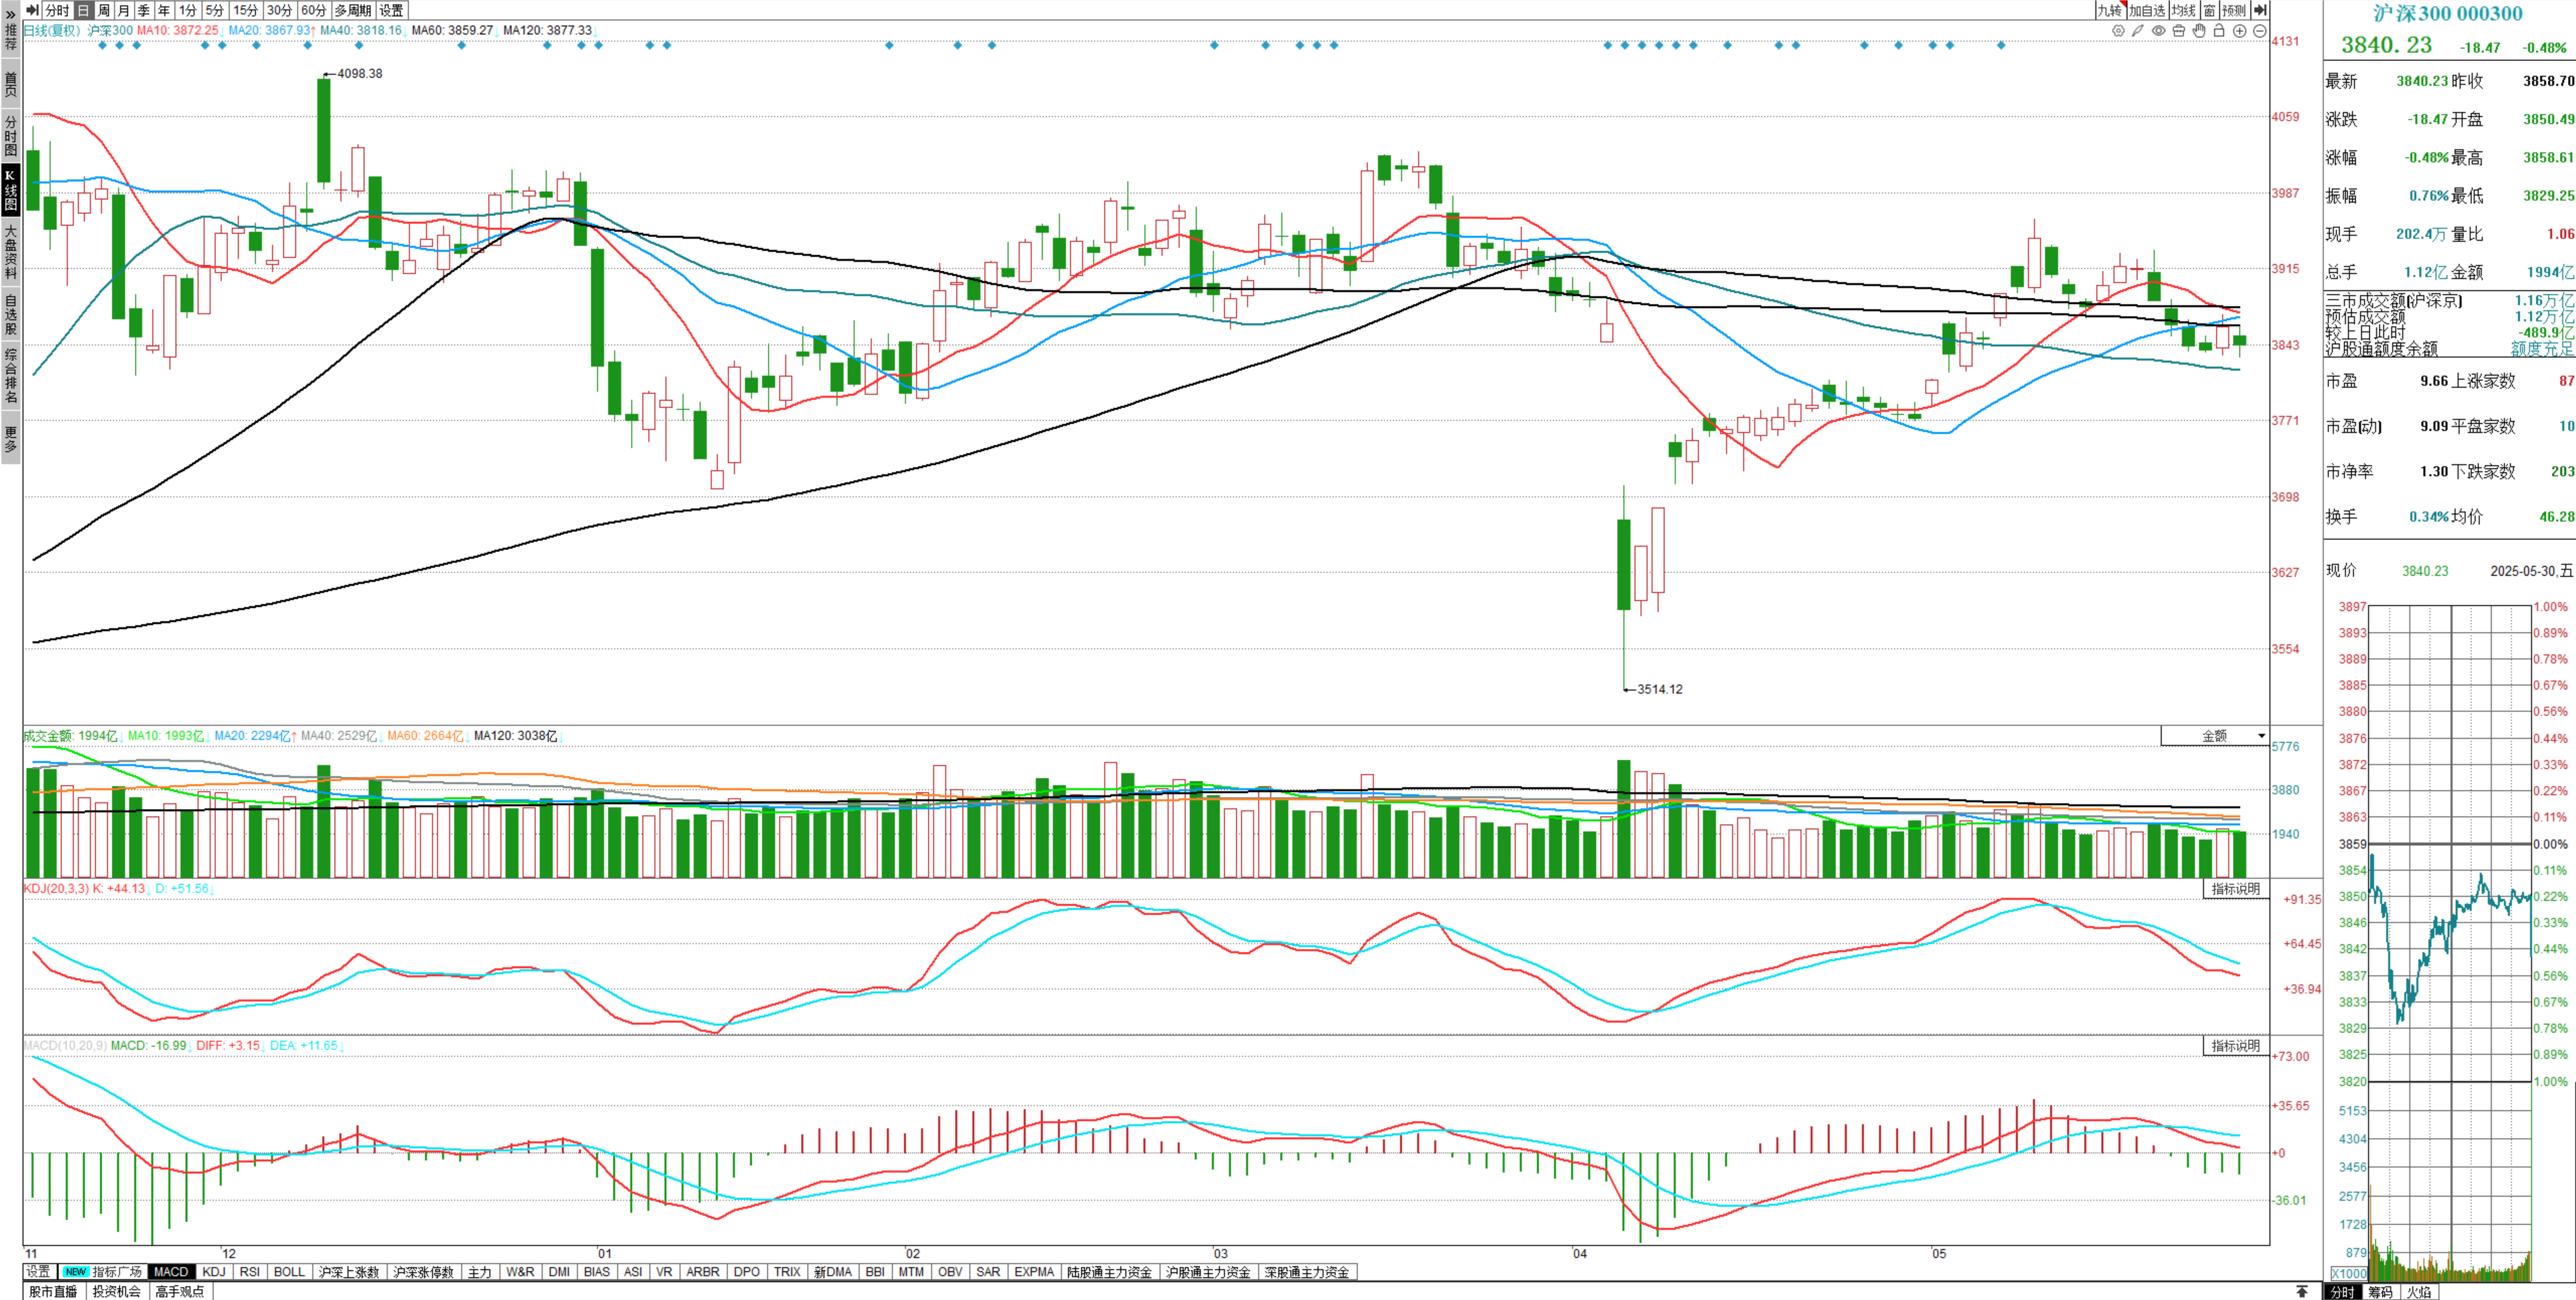This screenshot has height=1300, width=2576.
Task: Zoom out with the minus circle icon
Action: click(x=2260, y=31)
